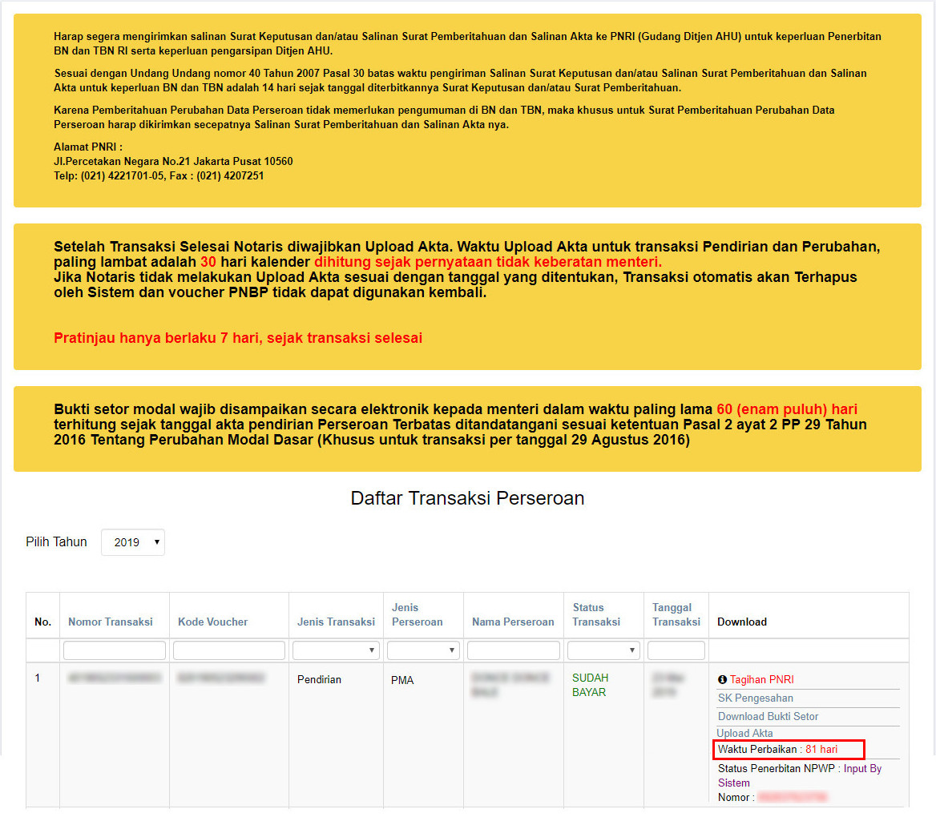Screen dimensions: 936x817
Task: Expand the Jenis Transaksi filter dropdown
Action: [x=336, y=650]
